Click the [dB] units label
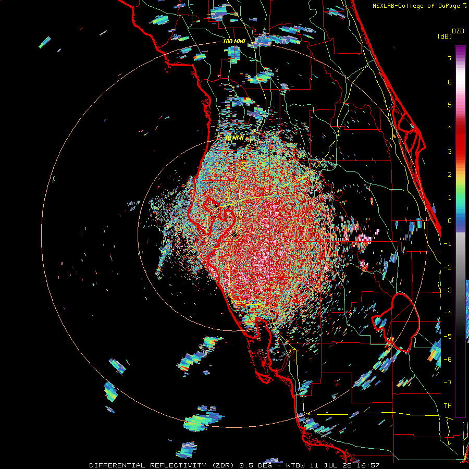This screenshot has width=469, height=469. 445,36
